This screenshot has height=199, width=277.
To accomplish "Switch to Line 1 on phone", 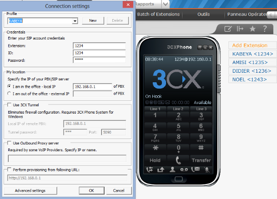I will [155, 109].
